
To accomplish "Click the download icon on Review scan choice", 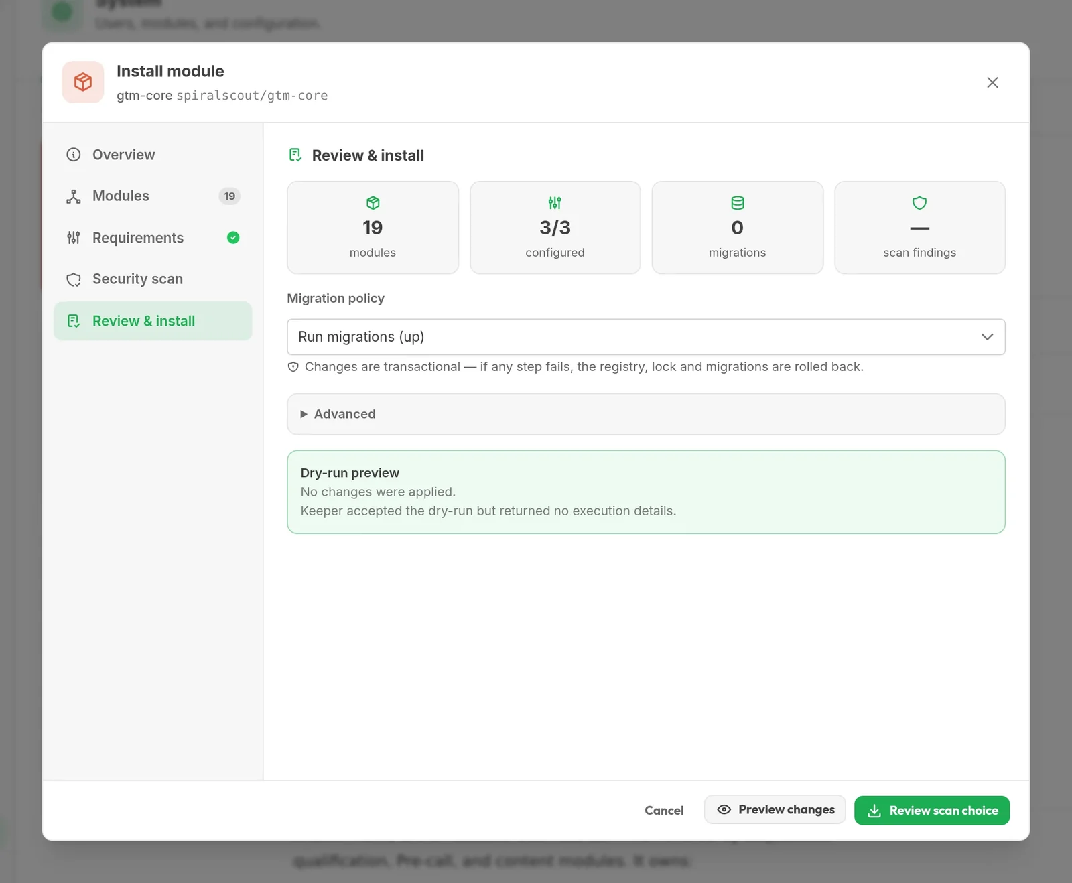I will 874,811.
